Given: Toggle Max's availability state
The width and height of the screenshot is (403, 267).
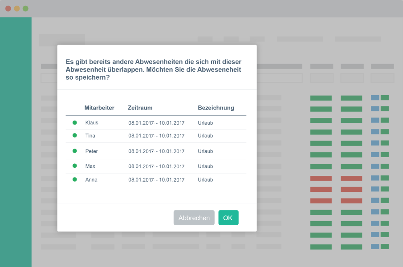Looking at the screenshot, I should coord(74,166).
